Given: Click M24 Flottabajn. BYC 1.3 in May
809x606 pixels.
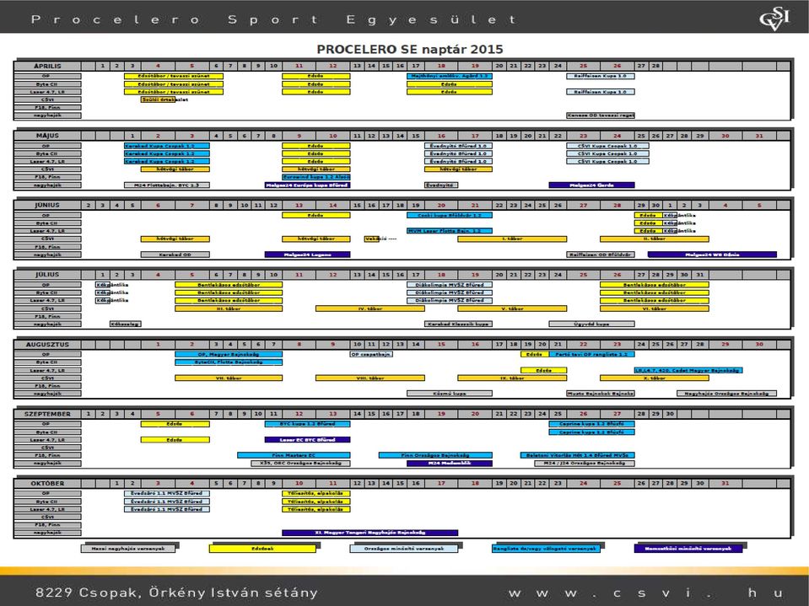Looking at the screenshot, I should click(167, 185).
